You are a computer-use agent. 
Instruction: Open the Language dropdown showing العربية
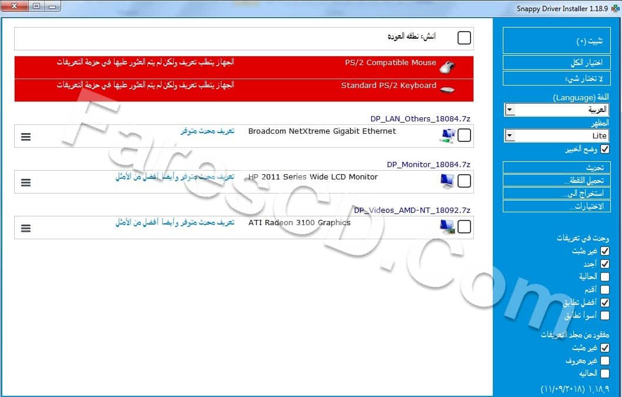(557, 110)
